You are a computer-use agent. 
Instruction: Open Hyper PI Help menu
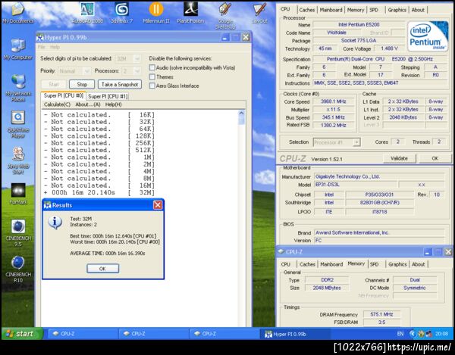pyautogui.click(x=55, y=47)
